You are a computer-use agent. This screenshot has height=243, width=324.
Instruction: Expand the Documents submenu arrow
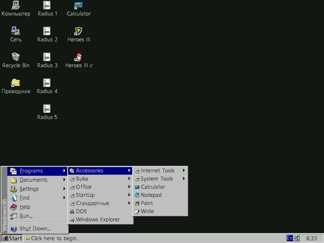pyautogui.click(x=64, y=180)
